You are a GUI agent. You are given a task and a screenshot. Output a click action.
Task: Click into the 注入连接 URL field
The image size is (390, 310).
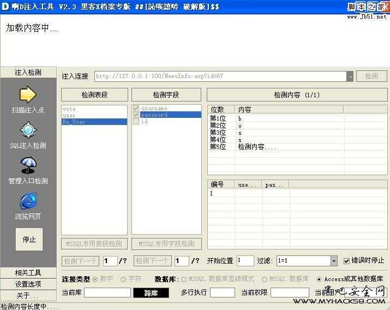[x=220, y=76]
